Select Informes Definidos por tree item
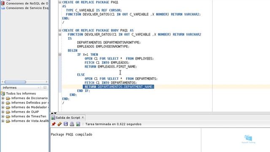Screen dimensions: 270x152 (x=30, y=103)
